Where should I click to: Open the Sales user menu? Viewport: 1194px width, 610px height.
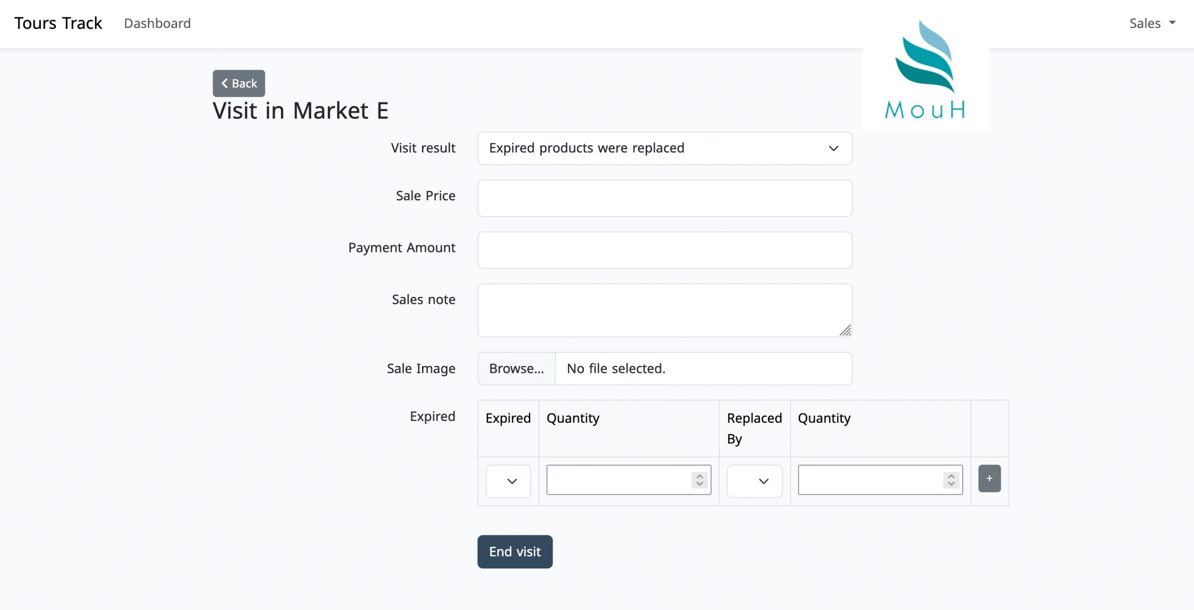[1152, 23]
